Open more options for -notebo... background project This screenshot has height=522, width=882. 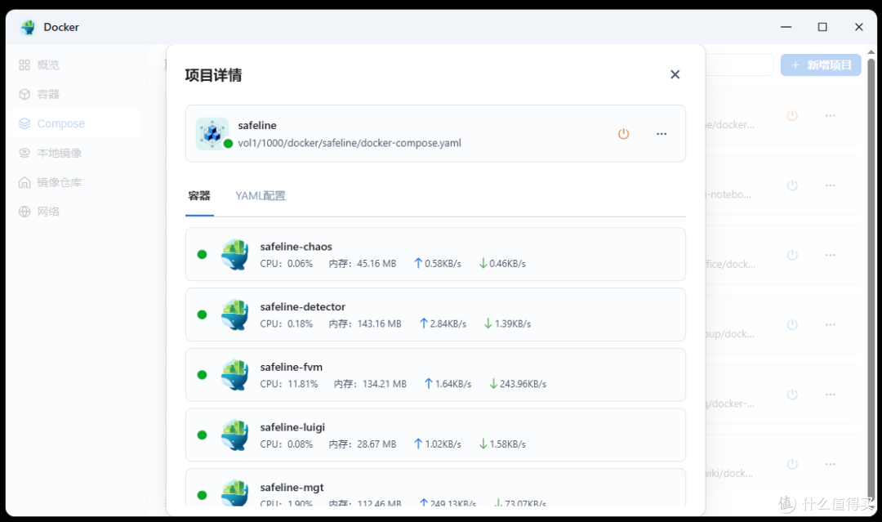pos(831,185)
